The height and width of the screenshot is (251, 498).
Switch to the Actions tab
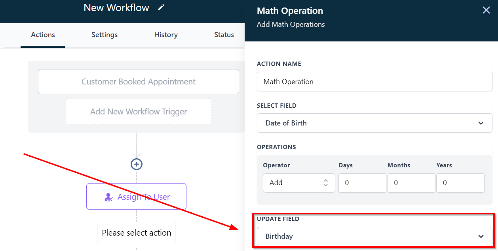pyautogui.click(x=43, y=35)
